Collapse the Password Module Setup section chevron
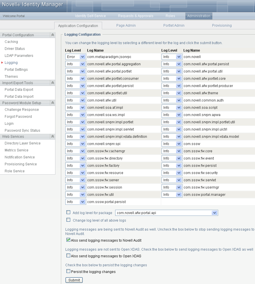 53,103
